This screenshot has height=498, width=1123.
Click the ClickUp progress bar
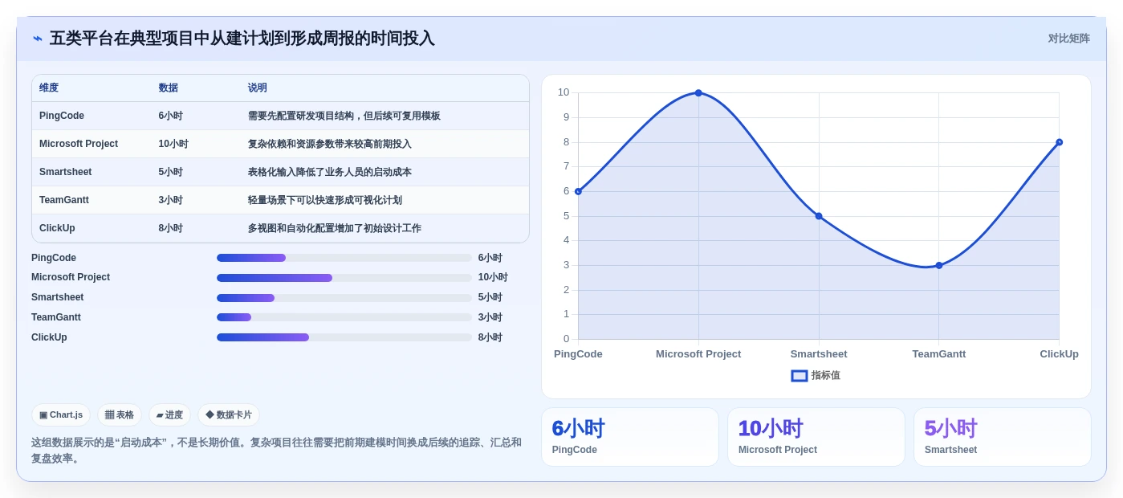point(344,337)
